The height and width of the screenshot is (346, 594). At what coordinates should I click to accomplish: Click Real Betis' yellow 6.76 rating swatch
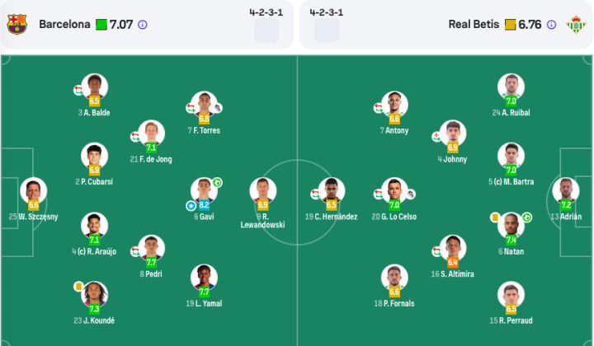511,25
